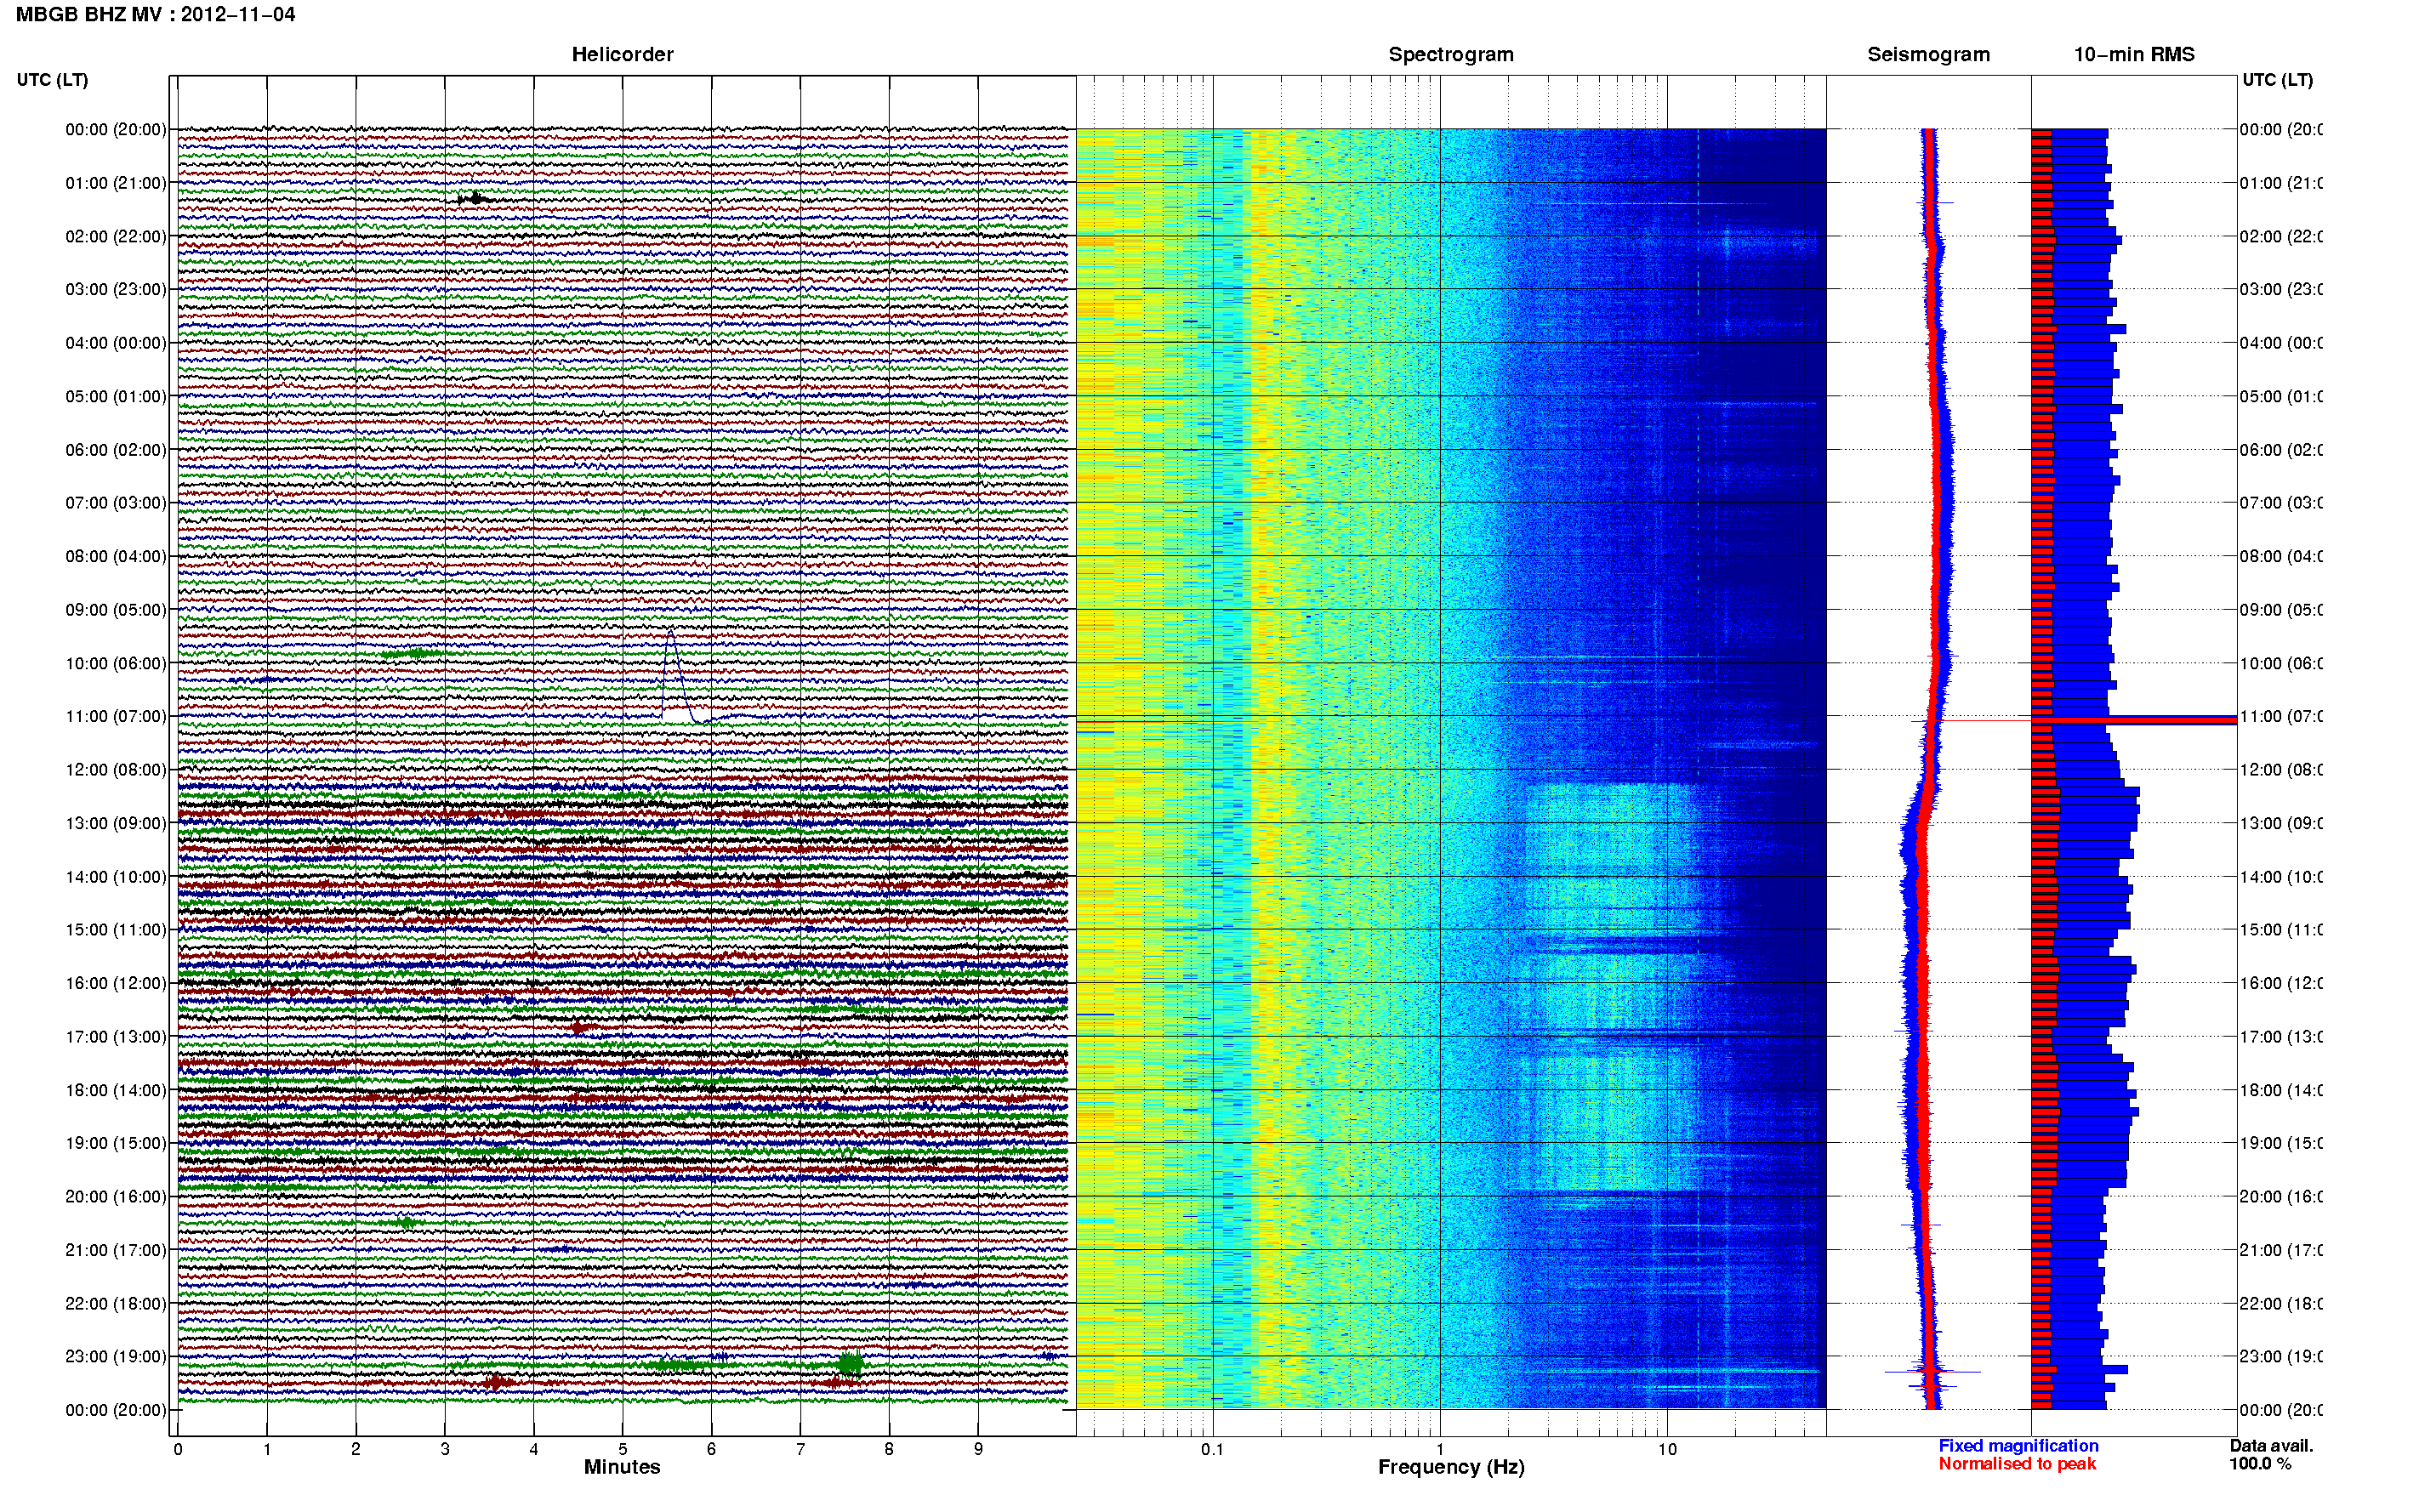This screenshot has height=1512, width=2419.
Task: Click the left time label '02:00 (22:00)'
Action: (x=116, y=236)
